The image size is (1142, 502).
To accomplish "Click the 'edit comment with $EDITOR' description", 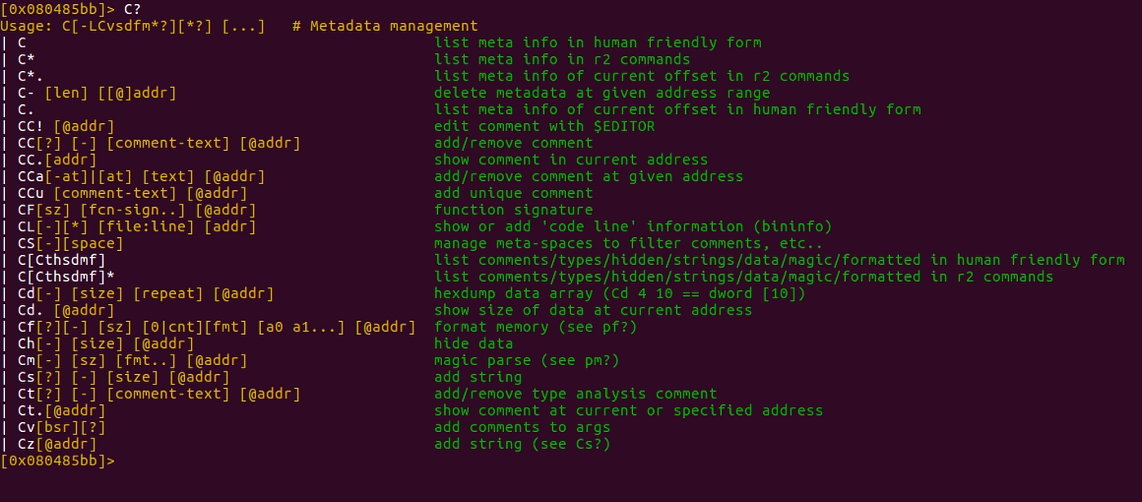I will pyautogui.click(x=544, y=126).
